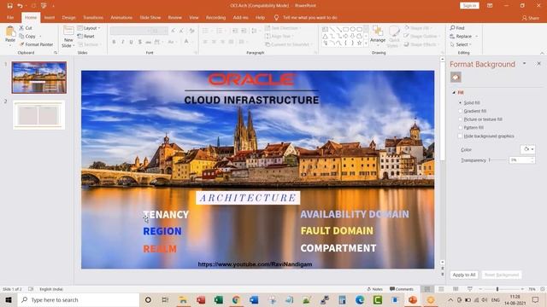Open the Layout dropdown
The width and height of the screenshot is (547, 307).
coord(89,28)
